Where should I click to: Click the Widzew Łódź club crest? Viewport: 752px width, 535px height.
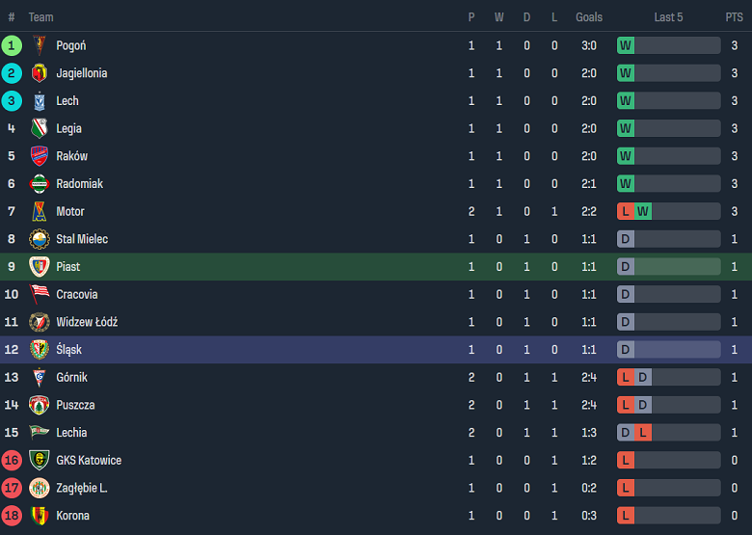[x=40, y=322]
